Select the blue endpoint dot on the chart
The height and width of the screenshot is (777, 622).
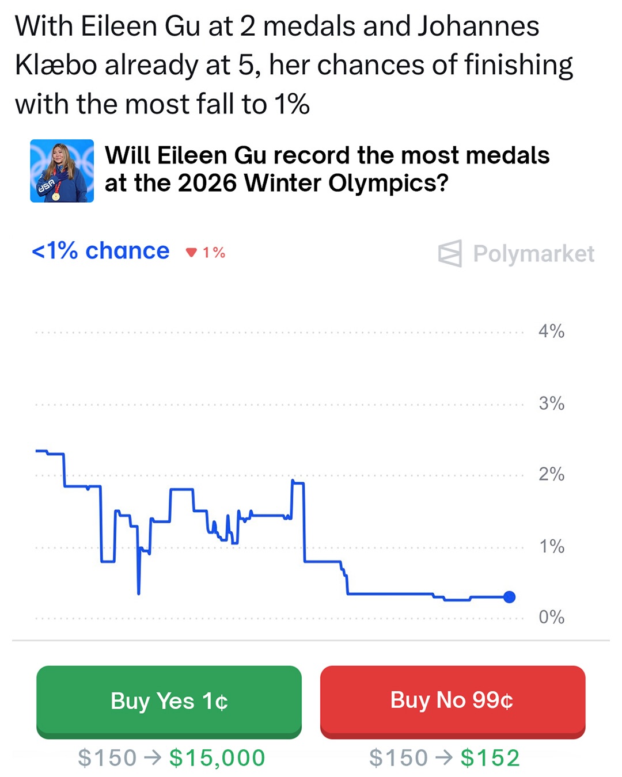(x=509, y=597)
